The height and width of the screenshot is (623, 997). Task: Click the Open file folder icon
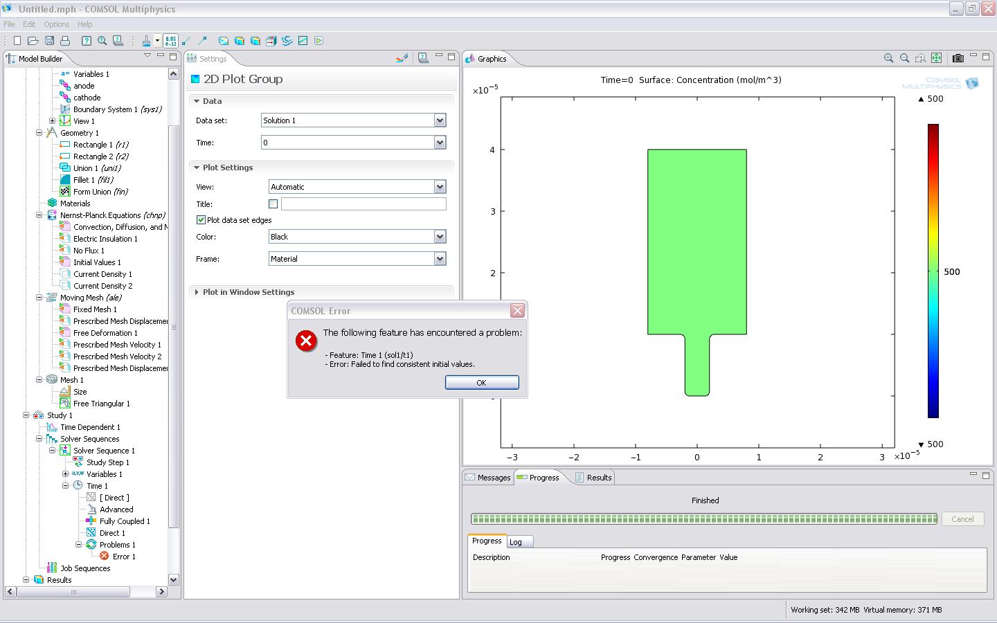33,41
